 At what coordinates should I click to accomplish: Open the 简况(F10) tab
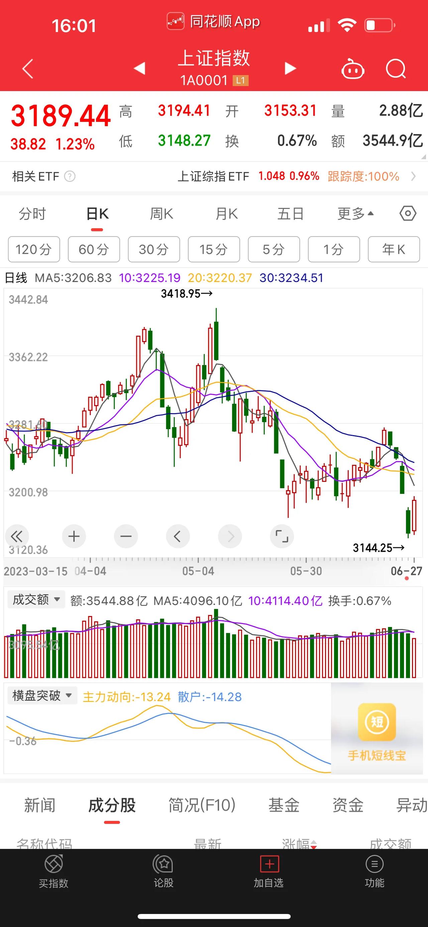tap(202, 805)
